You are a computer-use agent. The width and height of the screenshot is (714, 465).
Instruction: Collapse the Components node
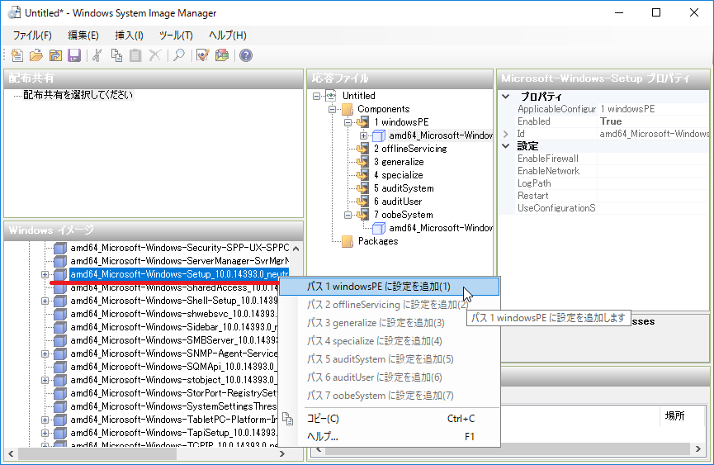pos(333,109)
